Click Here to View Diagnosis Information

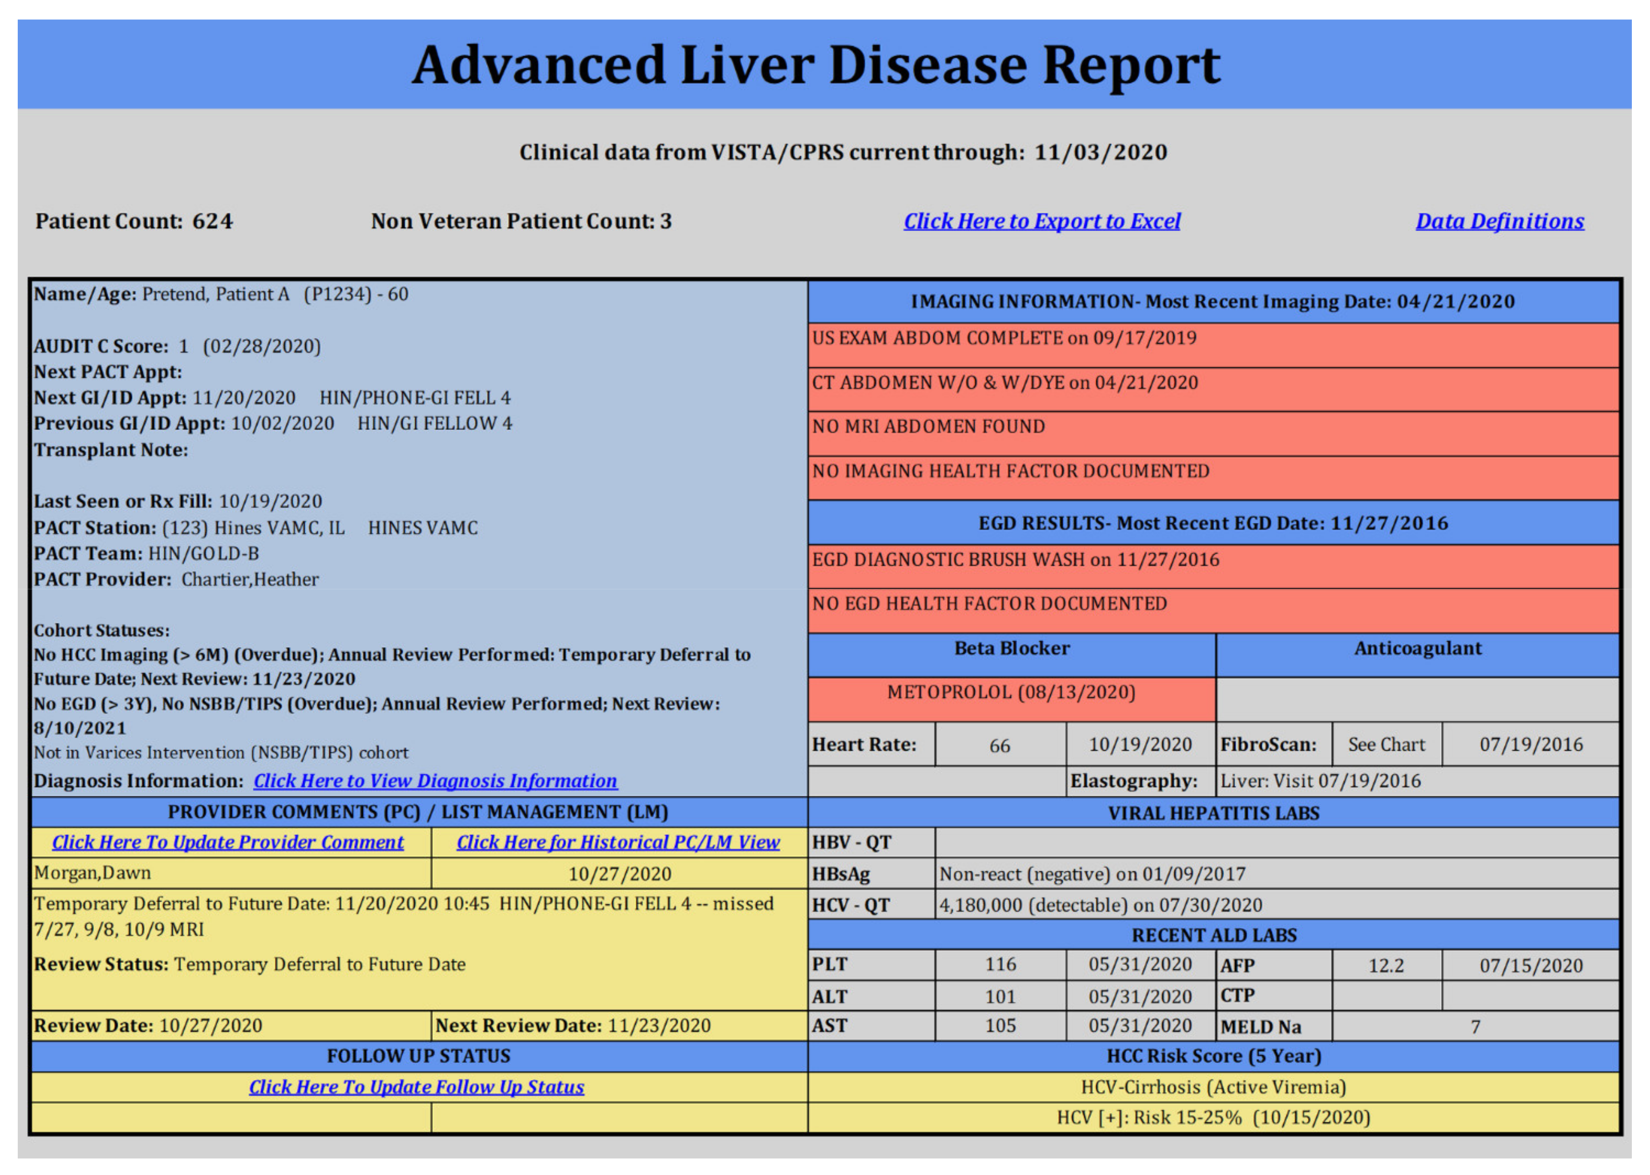click(435, 781)
